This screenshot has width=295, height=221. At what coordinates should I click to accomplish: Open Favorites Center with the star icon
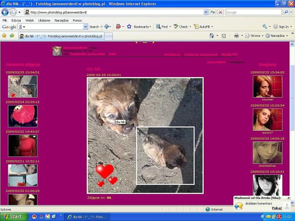click(x=4, y=35)
